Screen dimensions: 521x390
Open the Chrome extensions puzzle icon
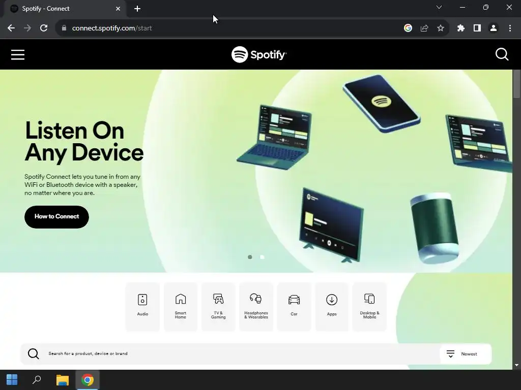click(x=461, y=28)
